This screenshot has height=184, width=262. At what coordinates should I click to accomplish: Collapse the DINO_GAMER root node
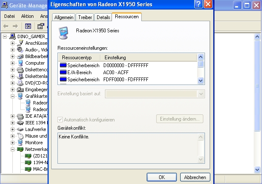tap(5, 36)
